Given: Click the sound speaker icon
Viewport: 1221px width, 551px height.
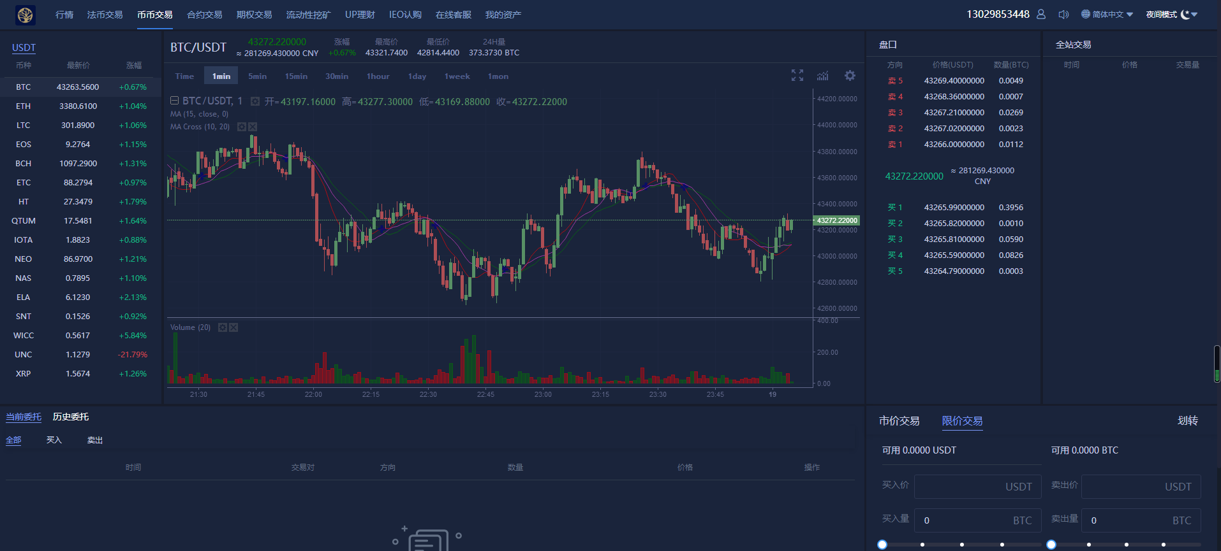Looking at the screenshot, I should click(x=1063, y=14).
